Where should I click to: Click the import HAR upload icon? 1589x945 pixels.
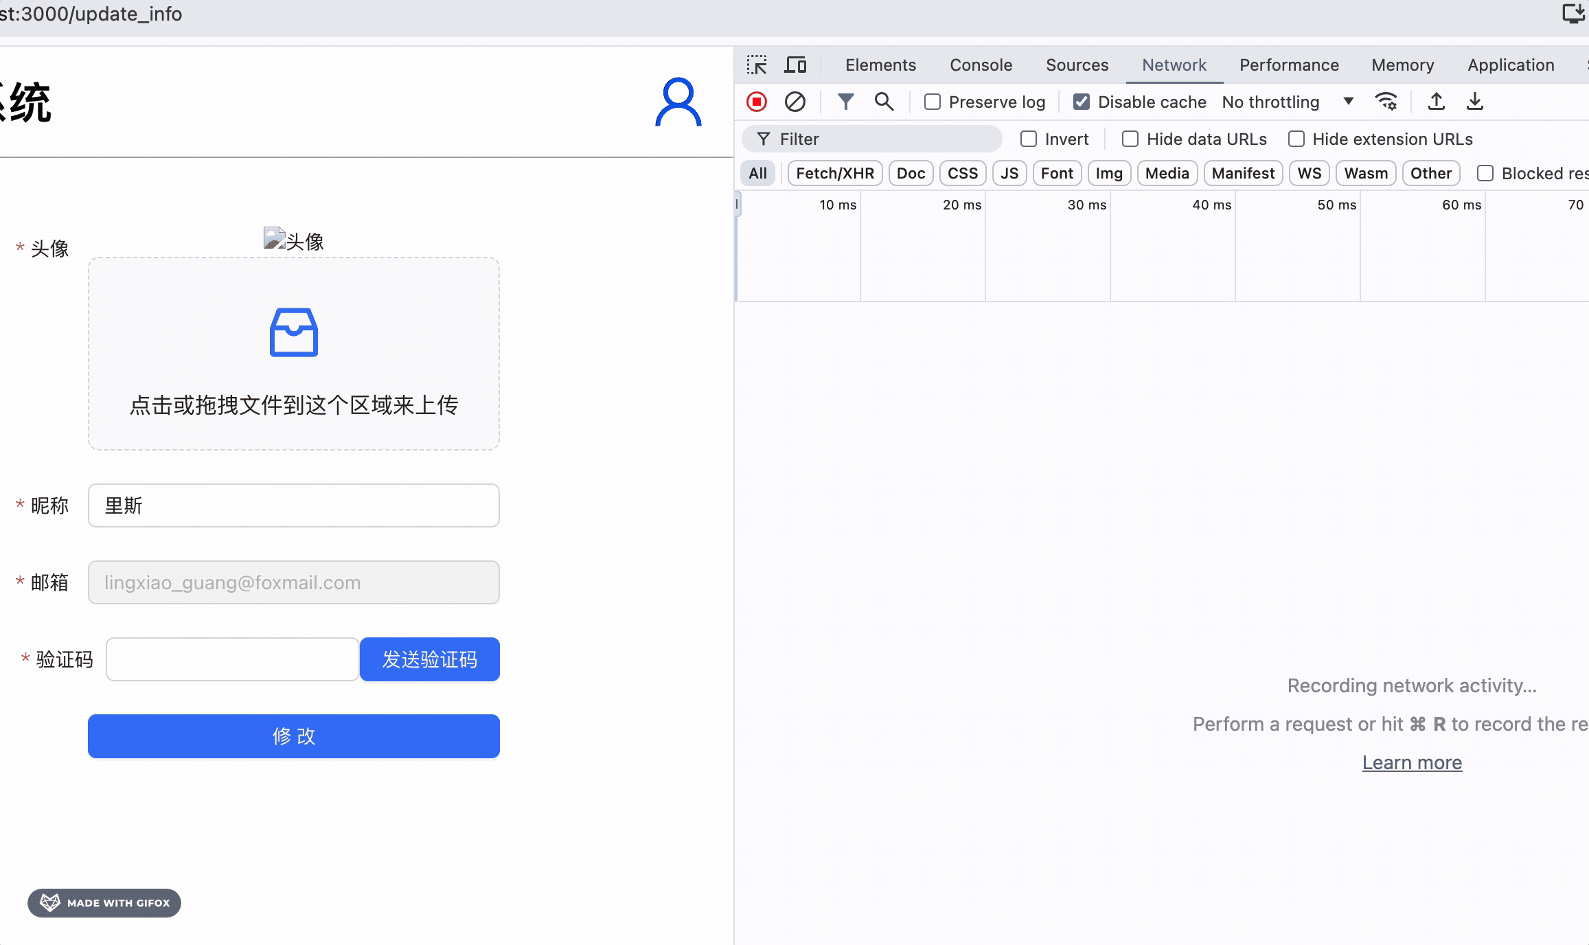pos(1436,102)
